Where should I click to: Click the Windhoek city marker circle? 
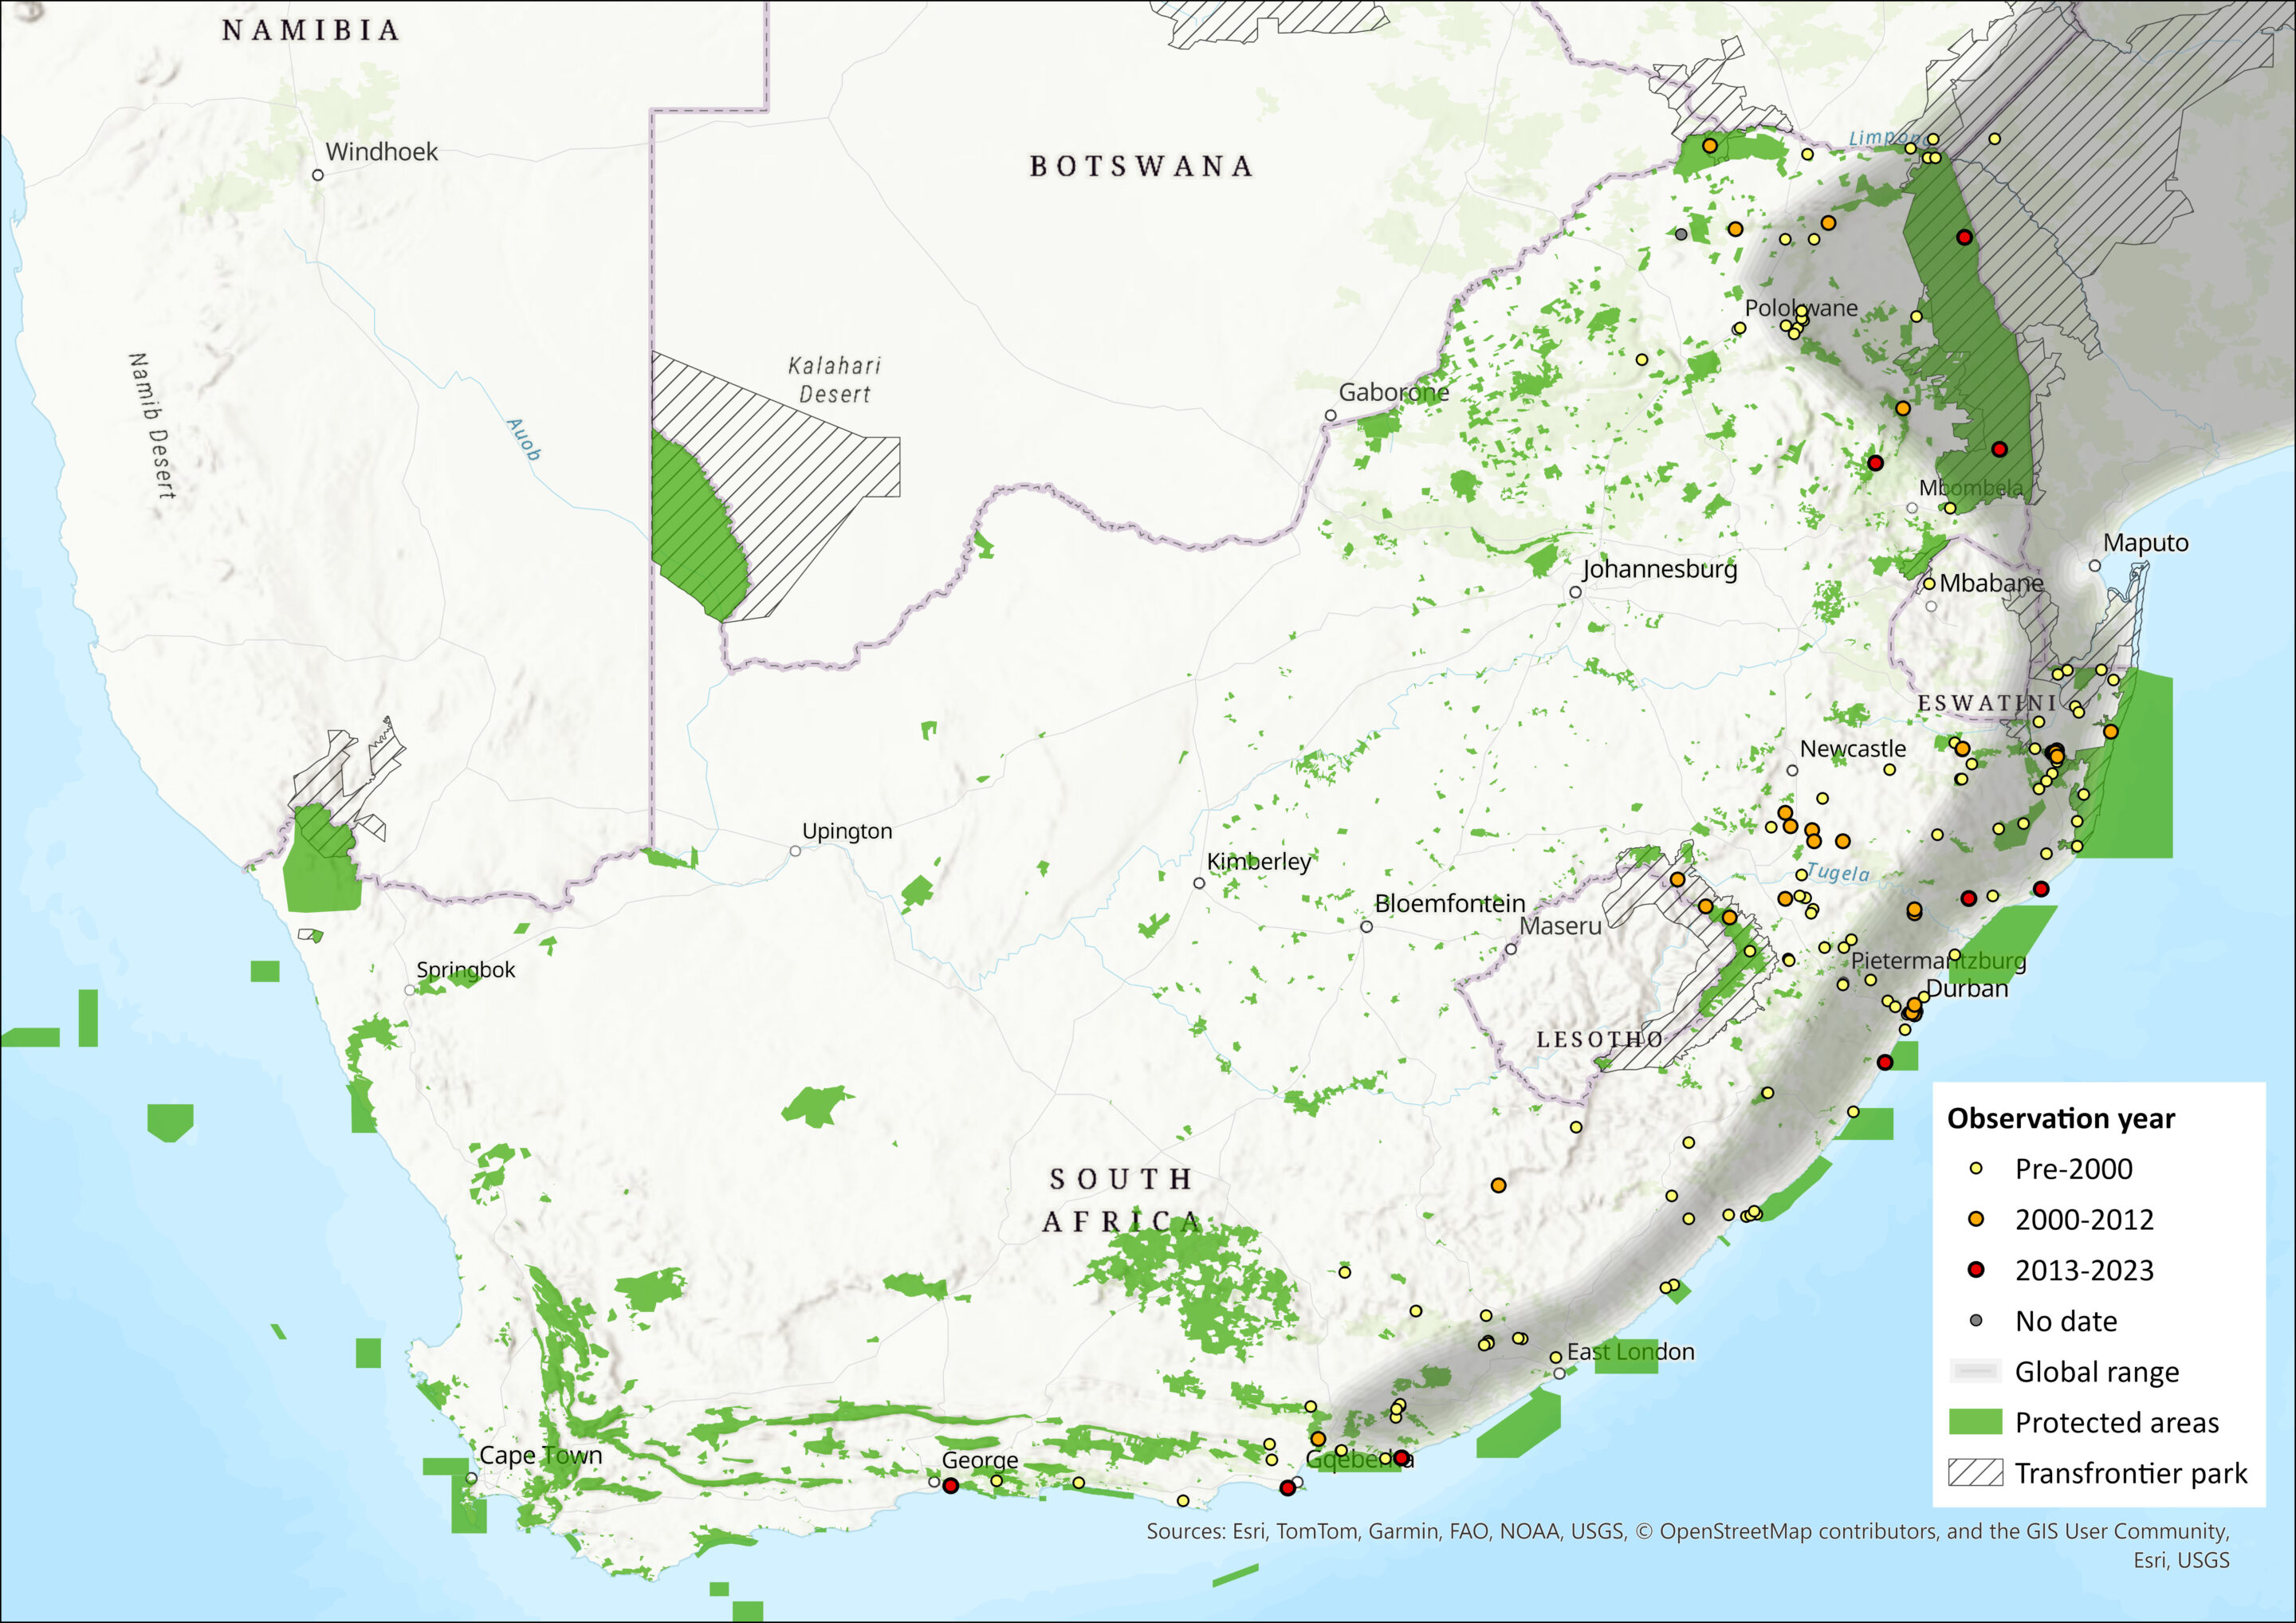pyautogui.click(x=318, y=175)
